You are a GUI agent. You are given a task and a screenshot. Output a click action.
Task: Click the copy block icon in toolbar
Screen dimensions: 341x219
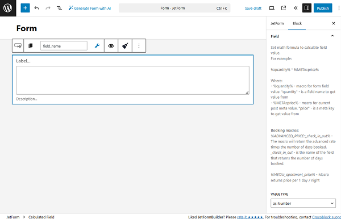31,46
